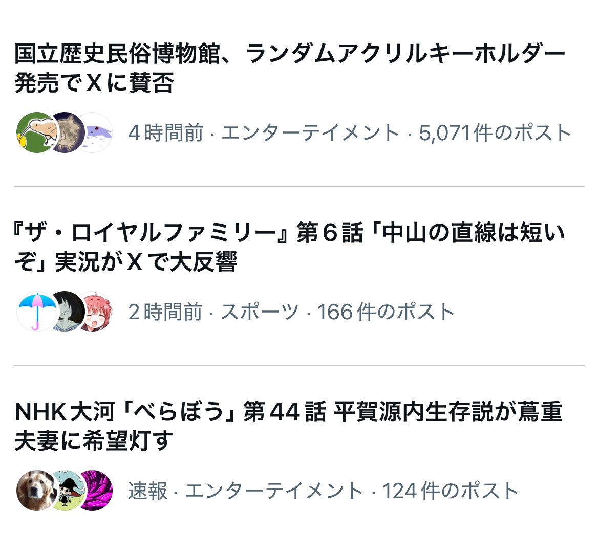Click the 5,071件のポスト count
The image size is (599, 556).
click(495, 133)
